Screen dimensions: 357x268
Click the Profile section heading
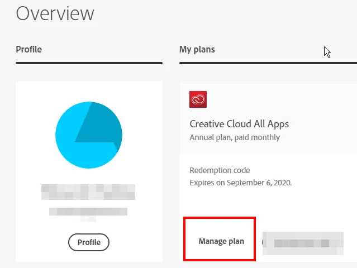point(28,49)
